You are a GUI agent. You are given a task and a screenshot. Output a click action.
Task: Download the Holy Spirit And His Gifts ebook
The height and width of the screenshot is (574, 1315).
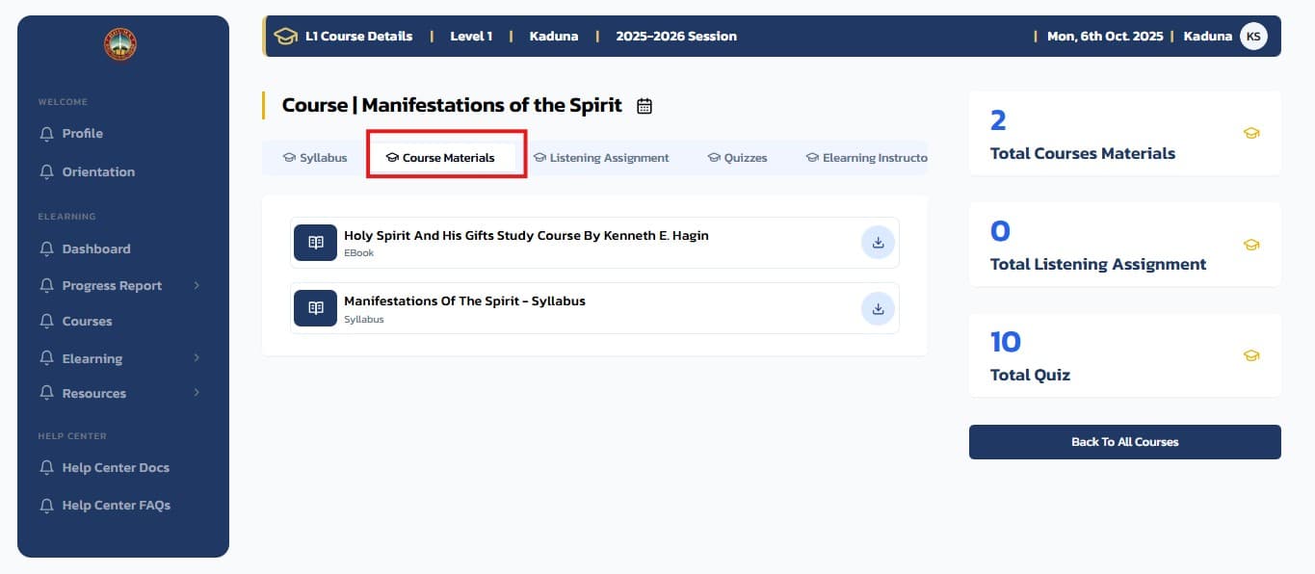coord(878,243)
